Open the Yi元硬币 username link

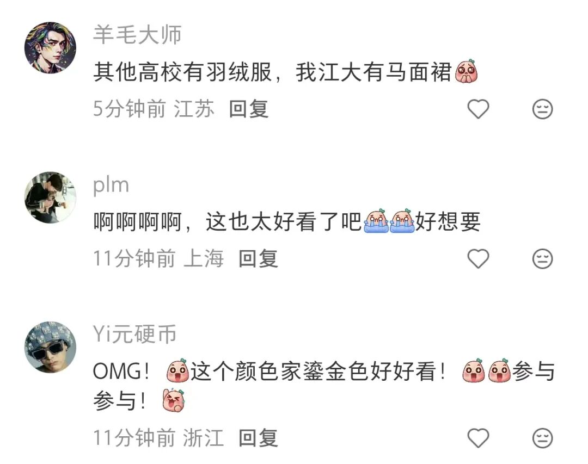134,333
